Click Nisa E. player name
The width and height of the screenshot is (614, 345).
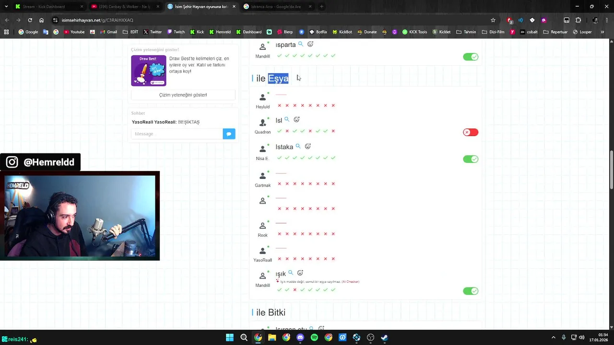(262, 159)
